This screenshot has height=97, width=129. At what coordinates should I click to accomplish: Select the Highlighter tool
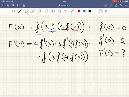click(33, 11)
